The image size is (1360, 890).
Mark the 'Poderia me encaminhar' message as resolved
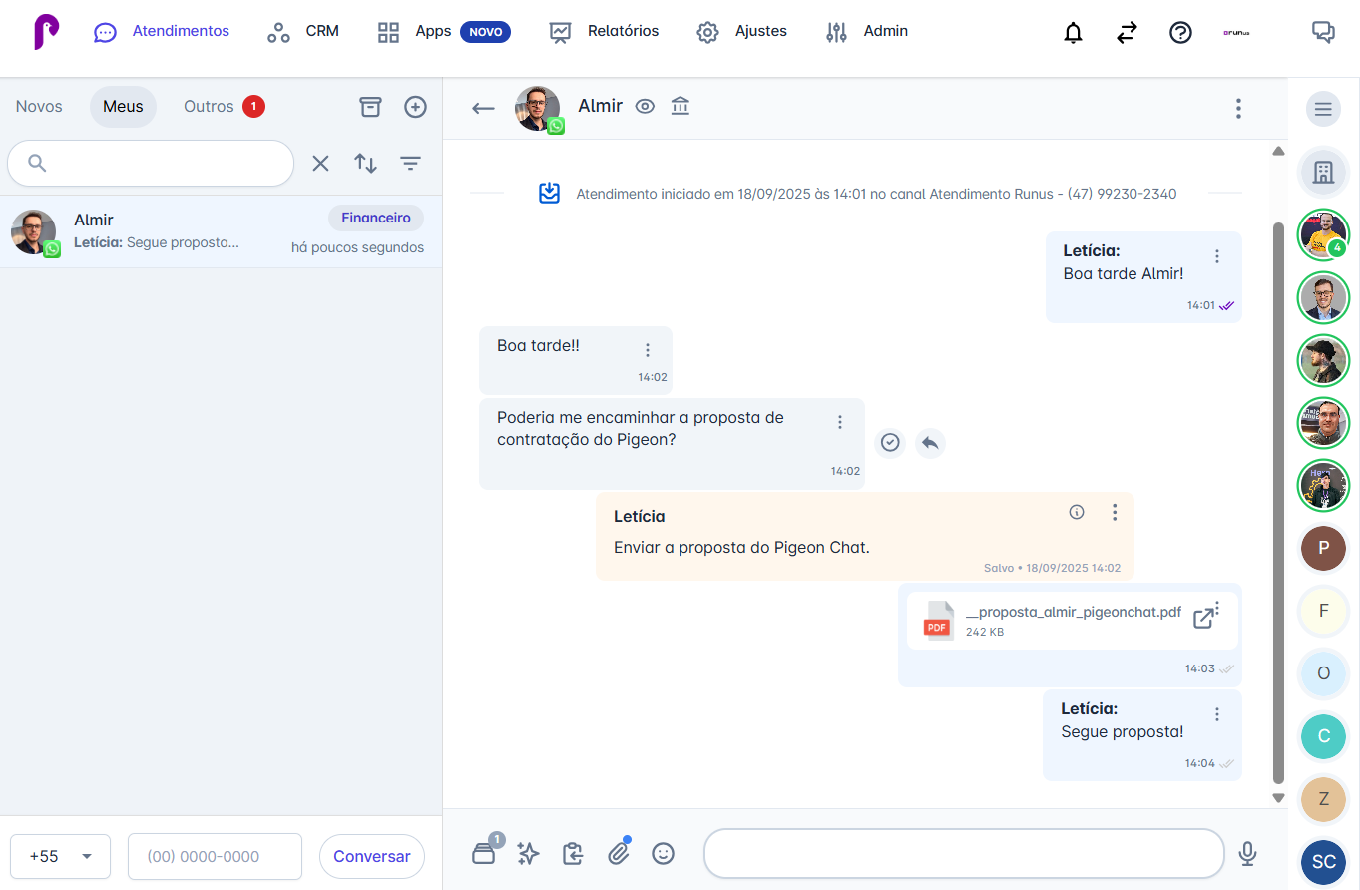[x=890, y=443]
